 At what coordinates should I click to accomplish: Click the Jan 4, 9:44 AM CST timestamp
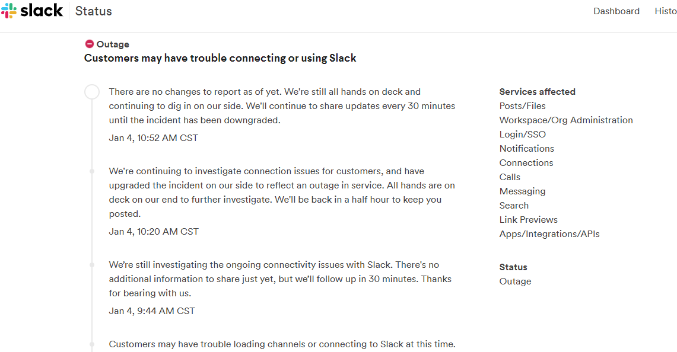[x=152, y=311]
